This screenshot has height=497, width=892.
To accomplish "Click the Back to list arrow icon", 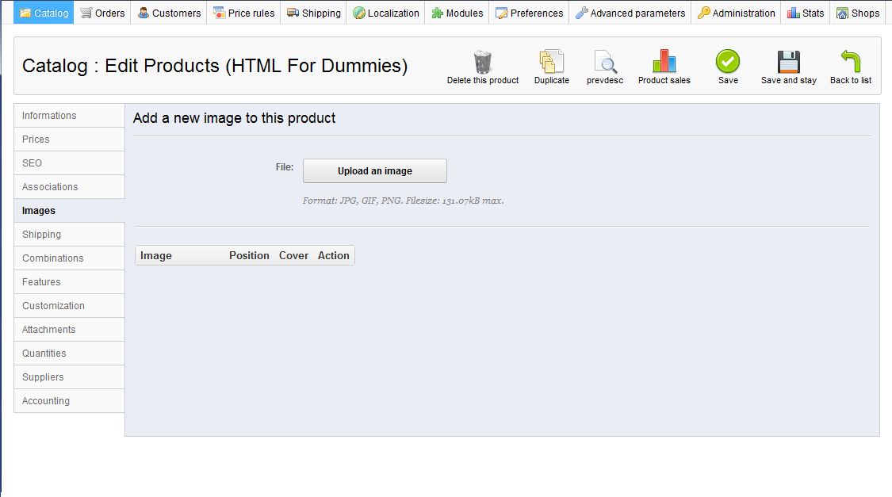I will click(851, 62).
